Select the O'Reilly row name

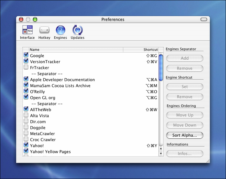point(37,92)
